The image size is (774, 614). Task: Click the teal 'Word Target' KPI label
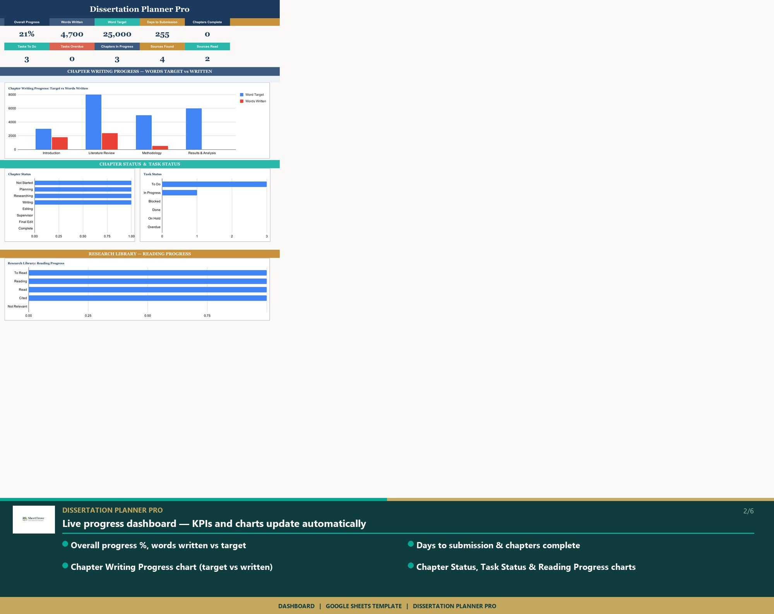[117, 22]
